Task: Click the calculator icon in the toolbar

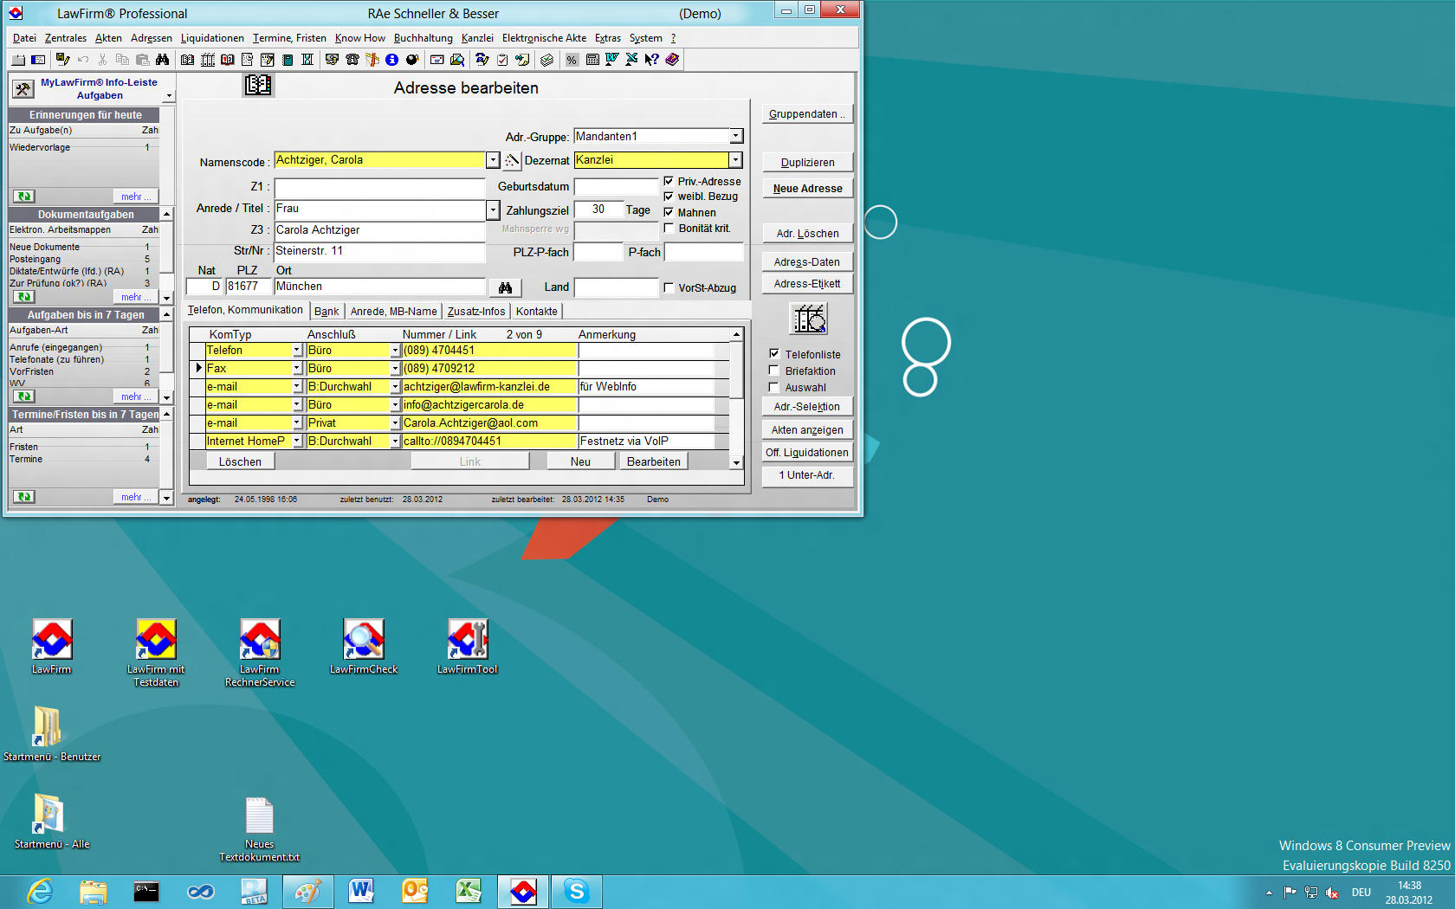Action: click(592, 60)
